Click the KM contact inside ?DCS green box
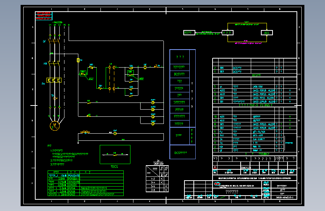This screenshot has height=211, width=325. [x=115, y=155]
